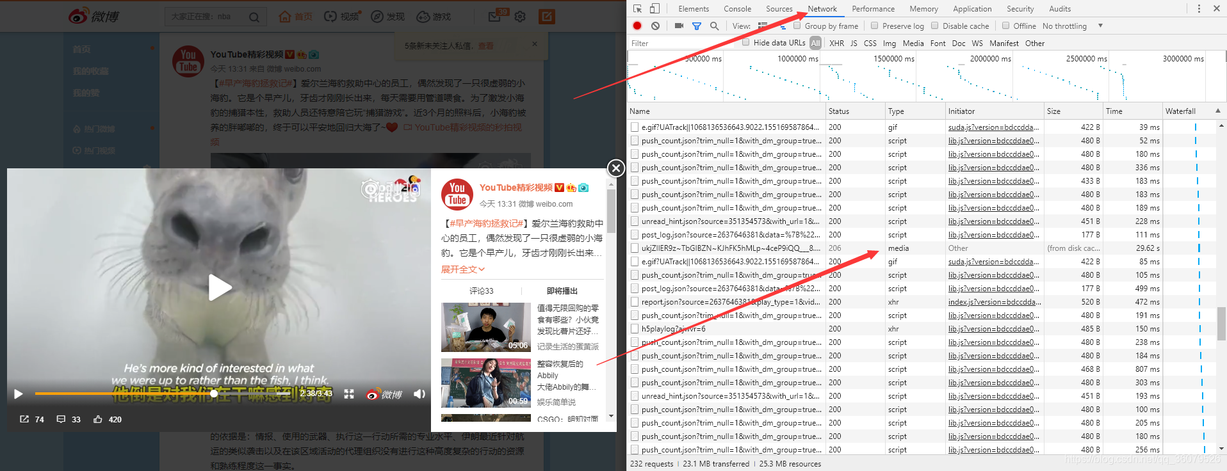The width and height of the screenshot is (1227, 471).
Task: Open the 05:06 recommended video thumbnail
Action: [486, 327]
